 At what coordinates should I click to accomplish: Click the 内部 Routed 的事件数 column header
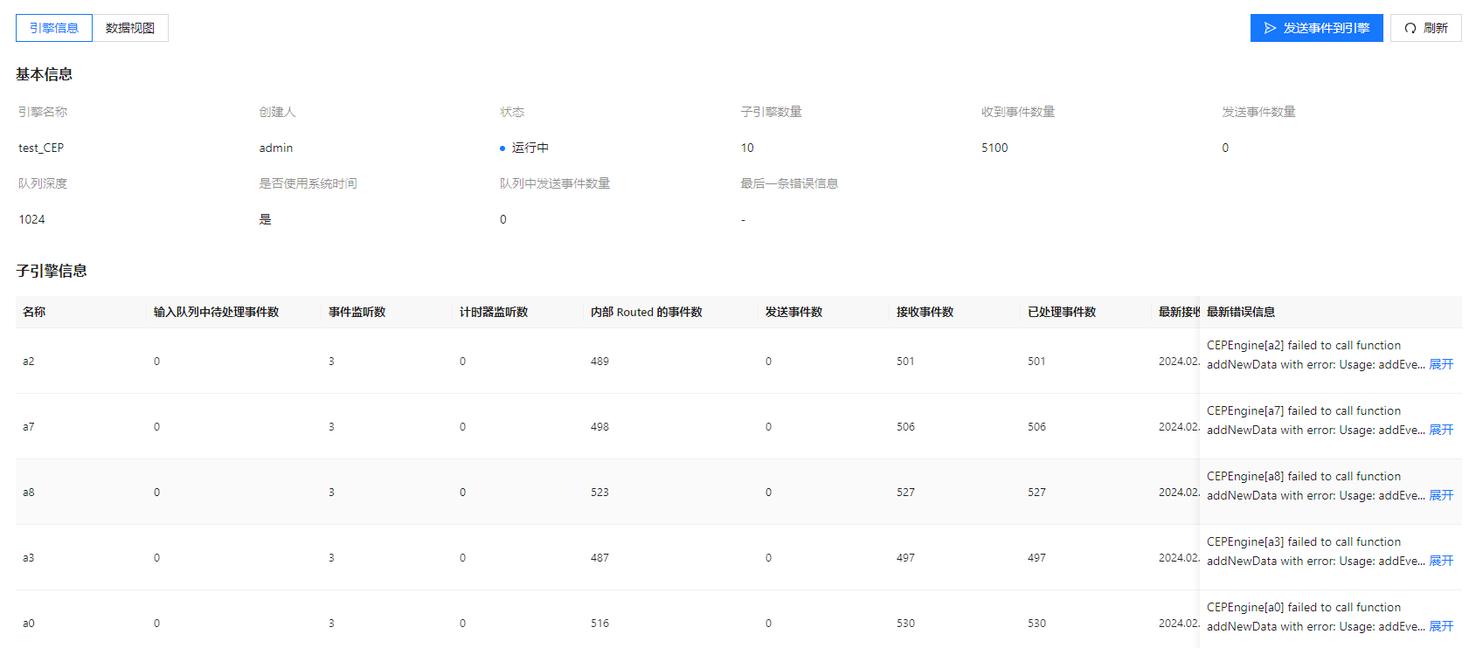pyautogui.click(x=646, y=312)
